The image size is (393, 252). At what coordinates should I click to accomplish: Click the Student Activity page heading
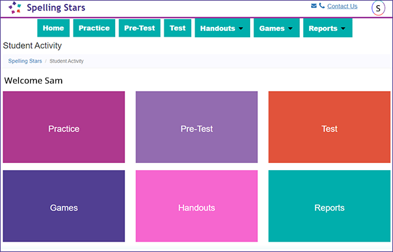[x=32, y=46]
